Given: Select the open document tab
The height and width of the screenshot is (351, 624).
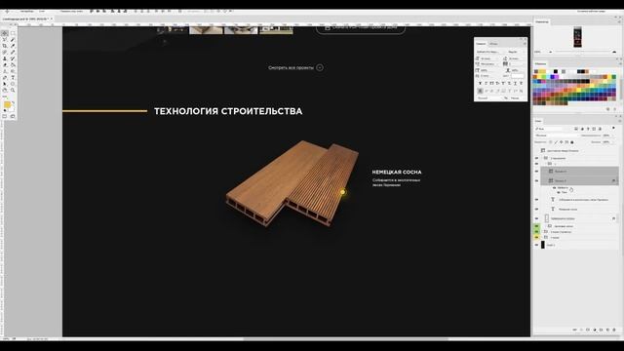Looking at the screenshot, I should click(x=26, y=19).
